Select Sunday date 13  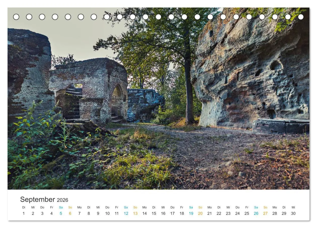pyautogui.click(x=135, y=213)
